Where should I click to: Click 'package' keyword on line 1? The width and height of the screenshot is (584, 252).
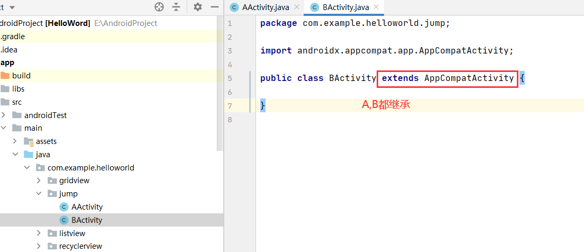point(279,23)
